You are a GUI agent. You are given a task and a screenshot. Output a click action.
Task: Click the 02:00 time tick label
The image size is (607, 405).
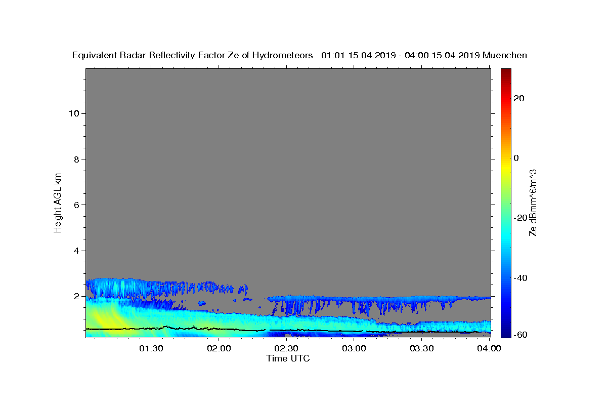[x=219, y=348]
